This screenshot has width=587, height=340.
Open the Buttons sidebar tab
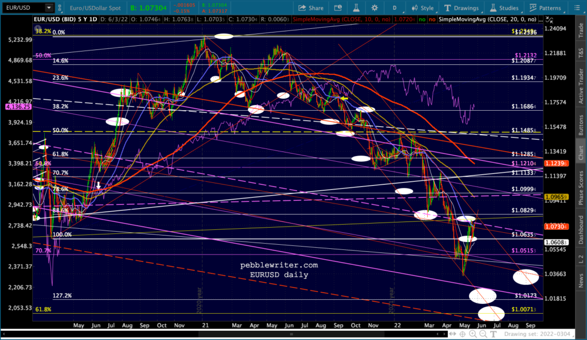click(581, 125)
